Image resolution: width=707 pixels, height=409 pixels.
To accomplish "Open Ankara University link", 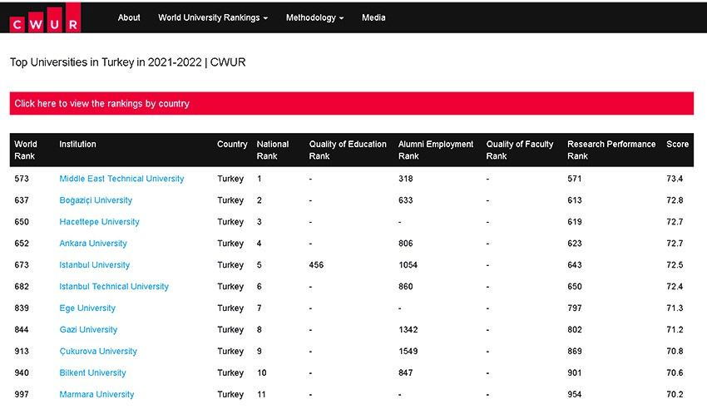I will click(93, 244).
